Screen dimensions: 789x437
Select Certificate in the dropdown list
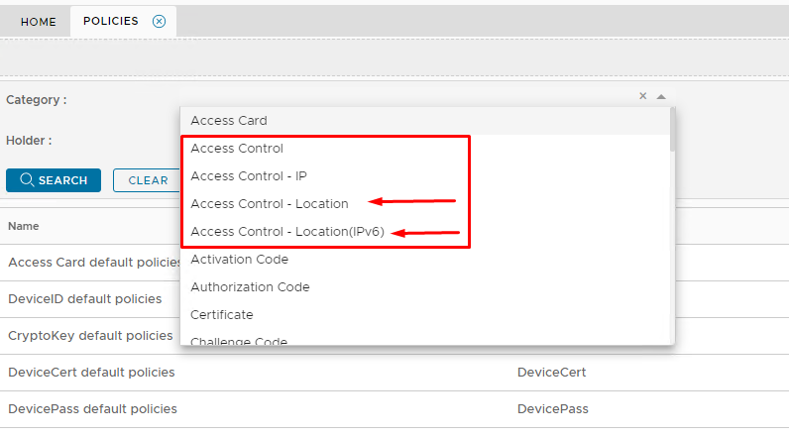[x=222, y=315]
